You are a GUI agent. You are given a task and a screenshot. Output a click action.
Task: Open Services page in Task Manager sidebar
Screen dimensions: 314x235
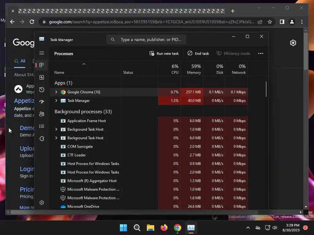click(x=42, y=139)
